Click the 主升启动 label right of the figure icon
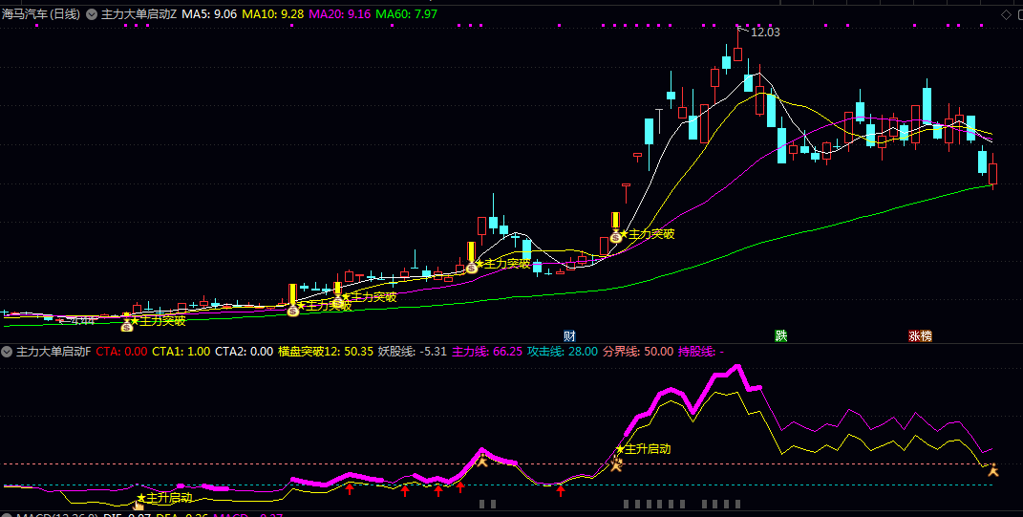The width and height of the screenshot is (1023, 517). pyautogui.click(x=648, y=449)
